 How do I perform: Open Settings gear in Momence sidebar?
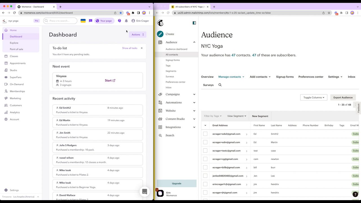coord(6,190)
